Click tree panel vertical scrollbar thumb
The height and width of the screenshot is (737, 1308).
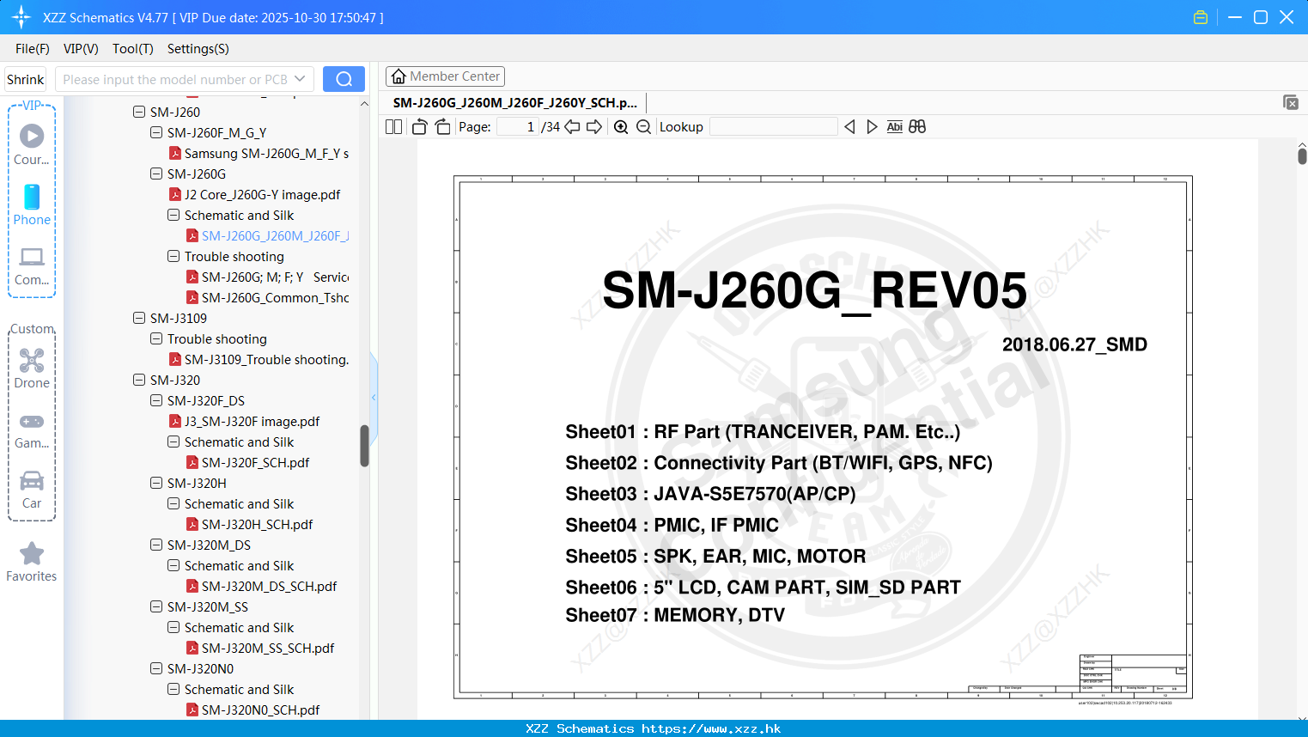pyautogui.click(x=364, y=446)
